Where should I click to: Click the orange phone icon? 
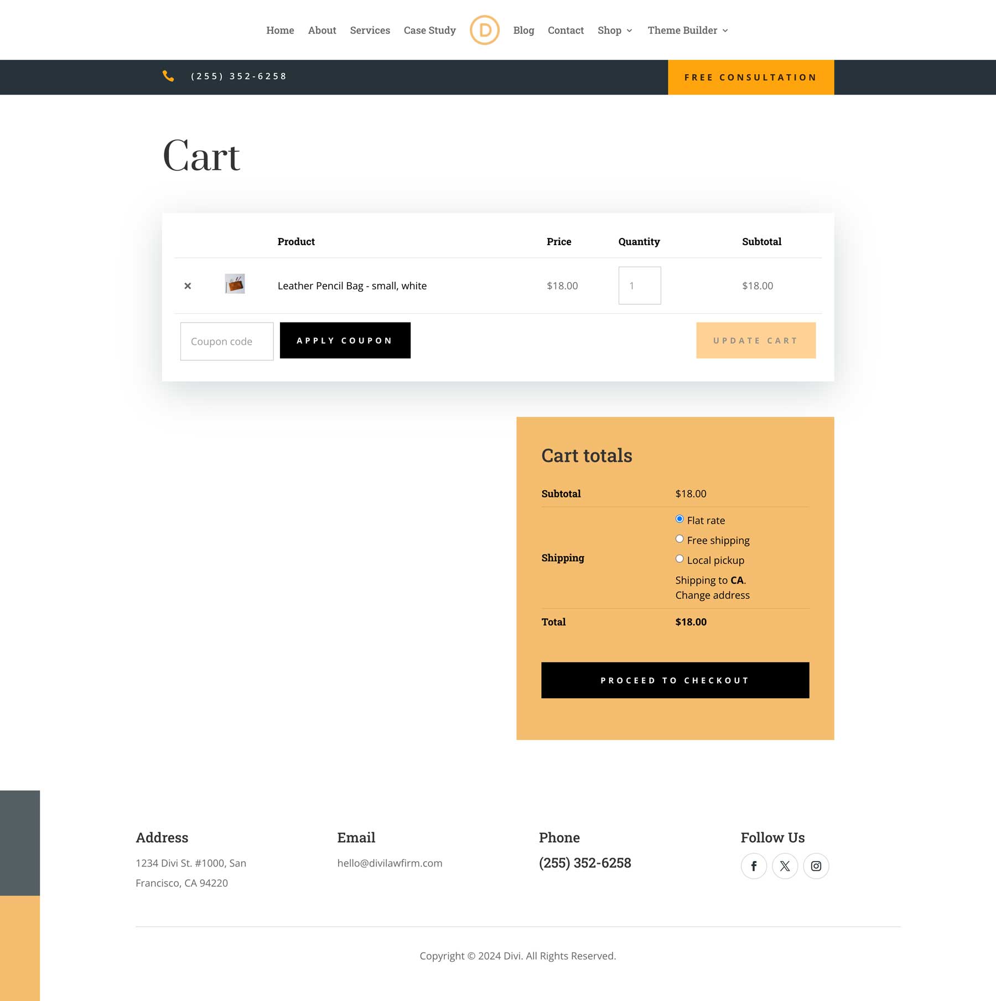[168, 76]
